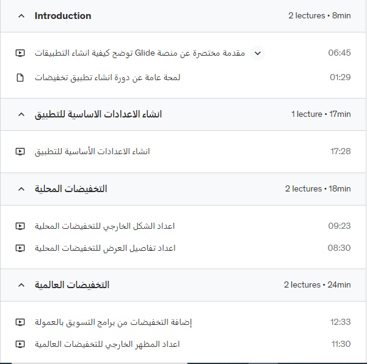Click the '2 lectures • 24min' section summary
The height and width of the screenshot is (364, 367).
point(318,284)
